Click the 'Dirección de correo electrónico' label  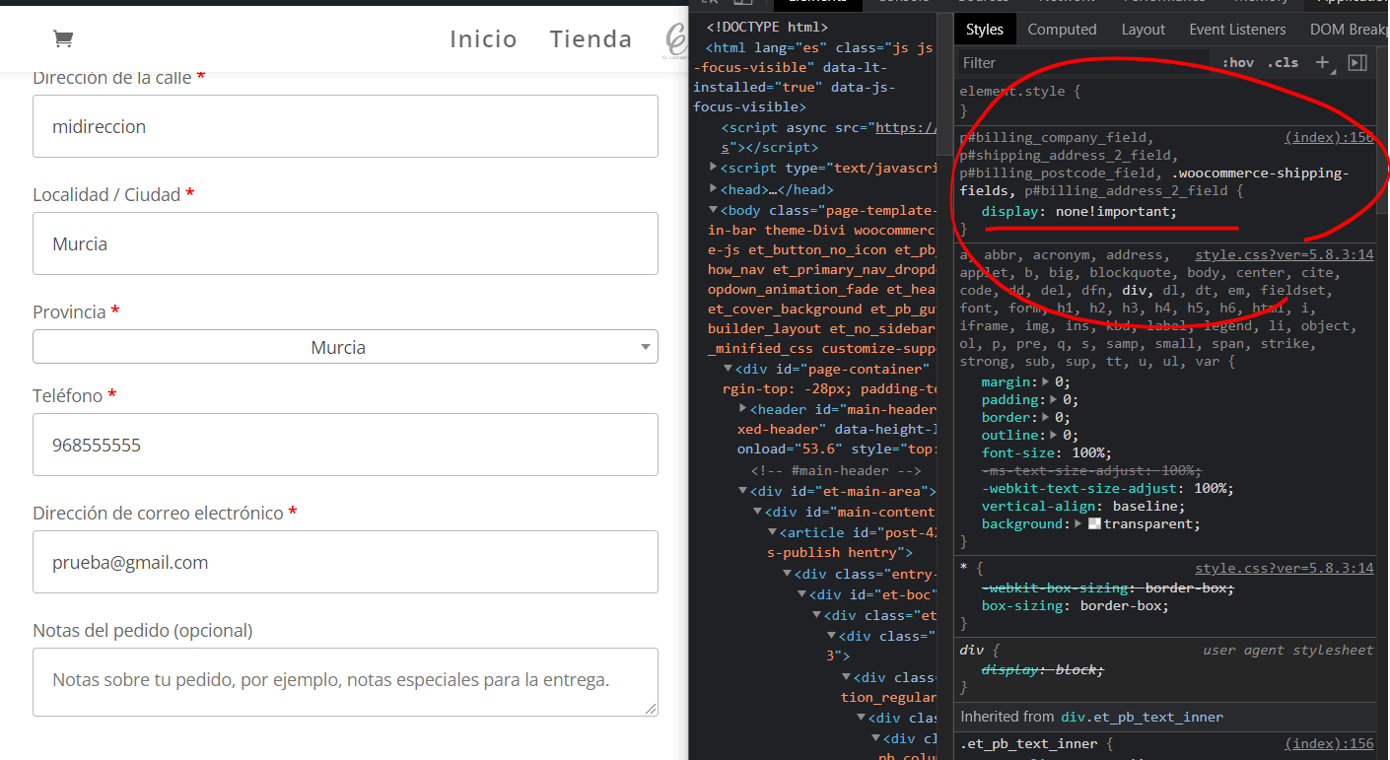coord(158,513)
